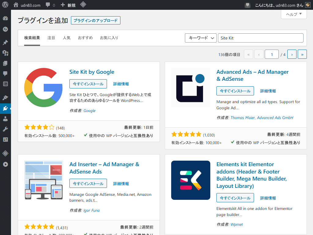Open Pages via the stacked-pages sidebar icon

(x=6, y=63)
